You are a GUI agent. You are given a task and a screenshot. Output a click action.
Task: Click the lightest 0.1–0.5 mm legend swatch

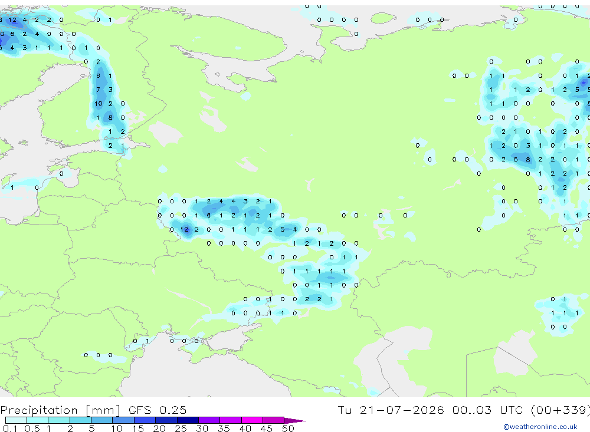(16, 420)
